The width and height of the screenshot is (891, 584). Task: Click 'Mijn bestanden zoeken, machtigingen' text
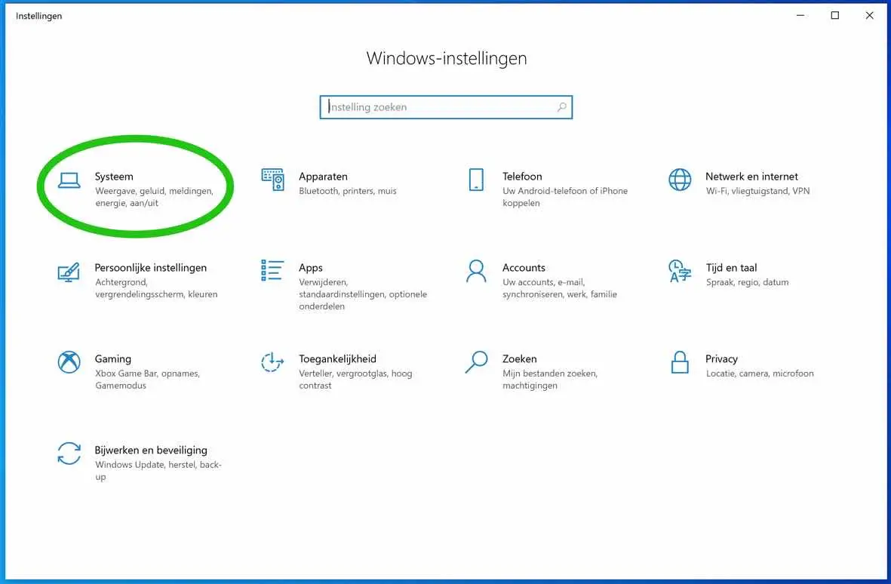click(549, 379)
